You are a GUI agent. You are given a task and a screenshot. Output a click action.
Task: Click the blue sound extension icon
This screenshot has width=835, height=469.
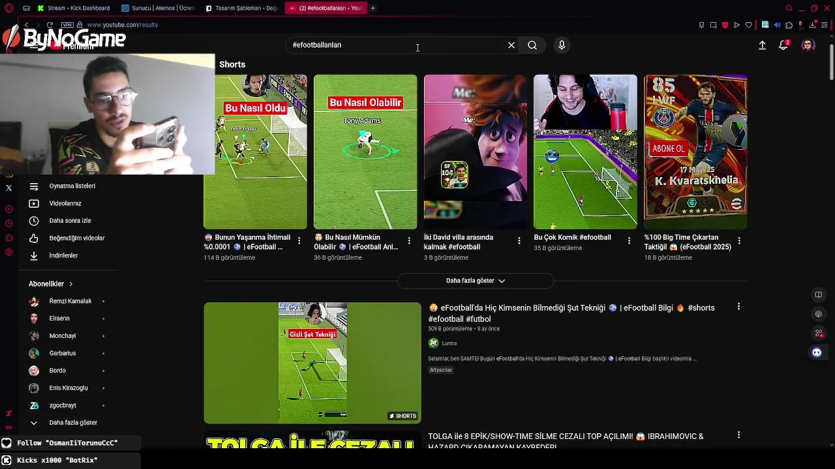[777, 25]
